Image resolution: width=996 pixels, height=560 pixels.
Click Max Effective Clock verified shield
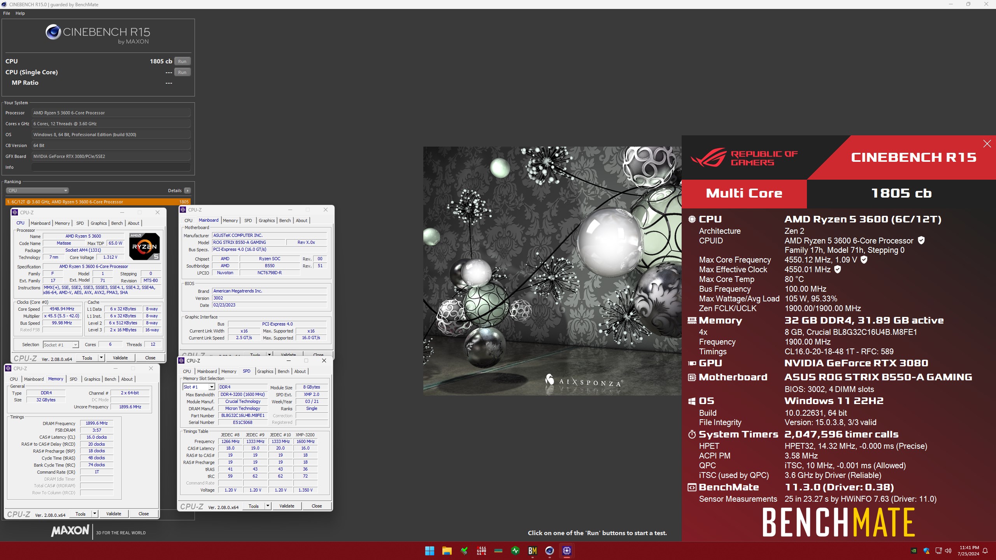[838, 269]
